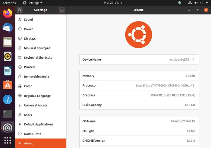Select Printers in sidebar

click(x=41, y=67)
